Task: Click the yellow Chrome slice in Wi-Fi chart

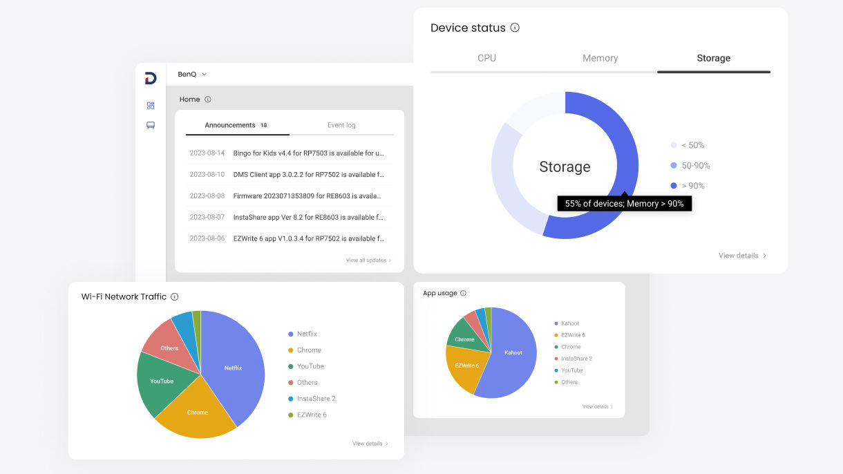Action: pyautogui.click(x=197, y=412)
